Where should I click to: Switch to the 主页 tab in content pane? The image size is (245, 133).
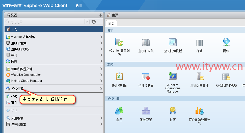112,23
